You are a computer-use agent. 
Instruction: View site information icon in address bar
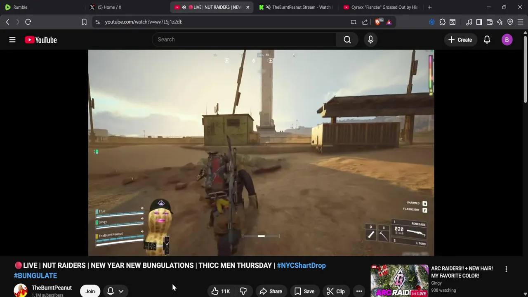pos(97,22)
